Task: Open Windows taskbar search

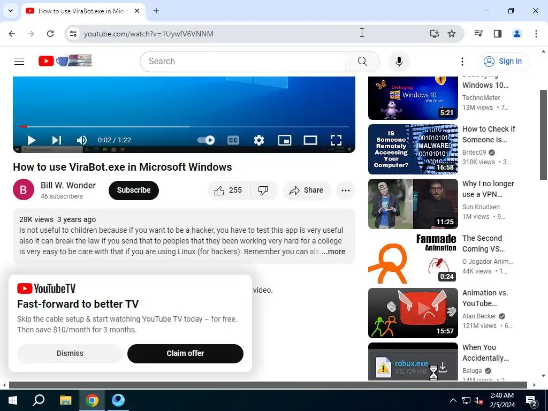Action: click(x=39, y=400)
